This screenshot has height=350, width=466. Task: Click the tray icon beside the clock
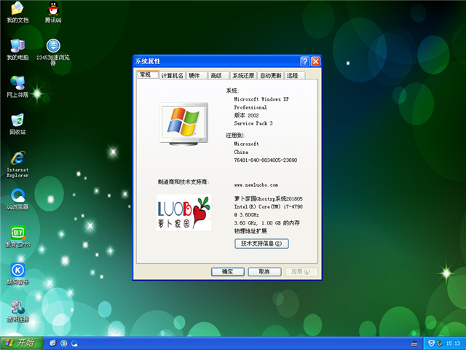click(x=439, y=343)
